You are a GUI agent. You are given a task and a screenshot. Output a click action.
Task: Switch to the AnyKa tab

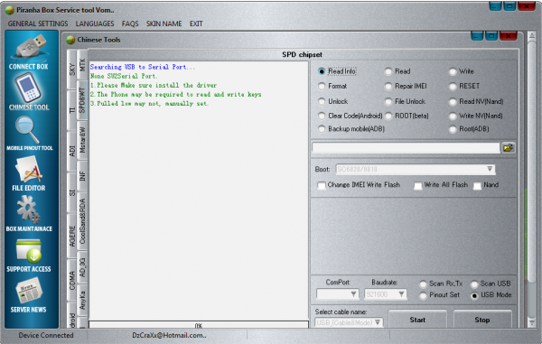pos(82,300)
